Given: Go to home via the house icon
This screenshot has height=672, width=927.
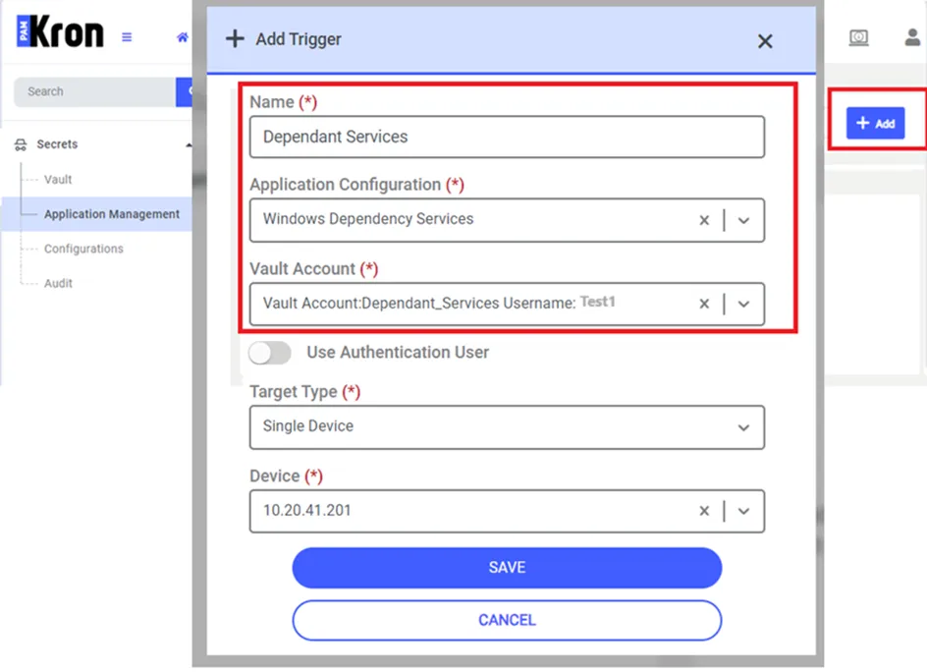Looking at the screenshot, I should tap(182, 37).
